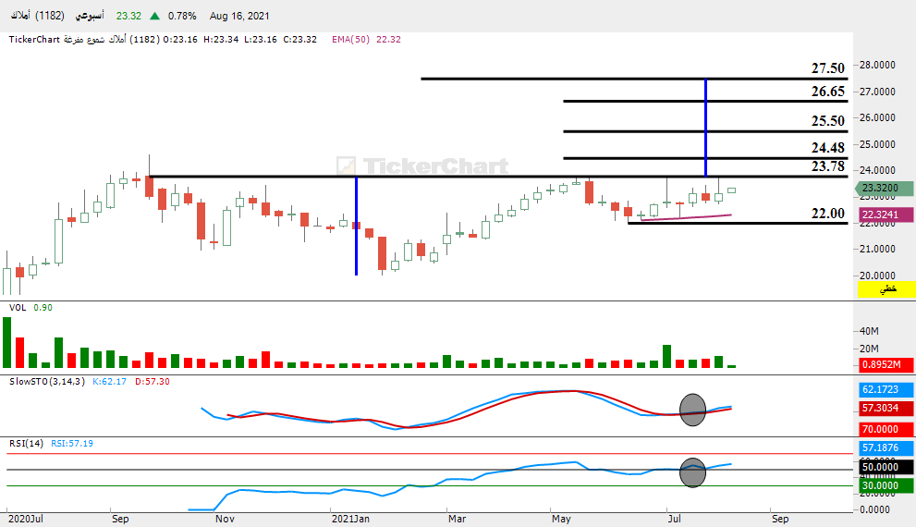Select the 2021Jan date axis marker
Screen dimensions: 916x527
(350, 519)
